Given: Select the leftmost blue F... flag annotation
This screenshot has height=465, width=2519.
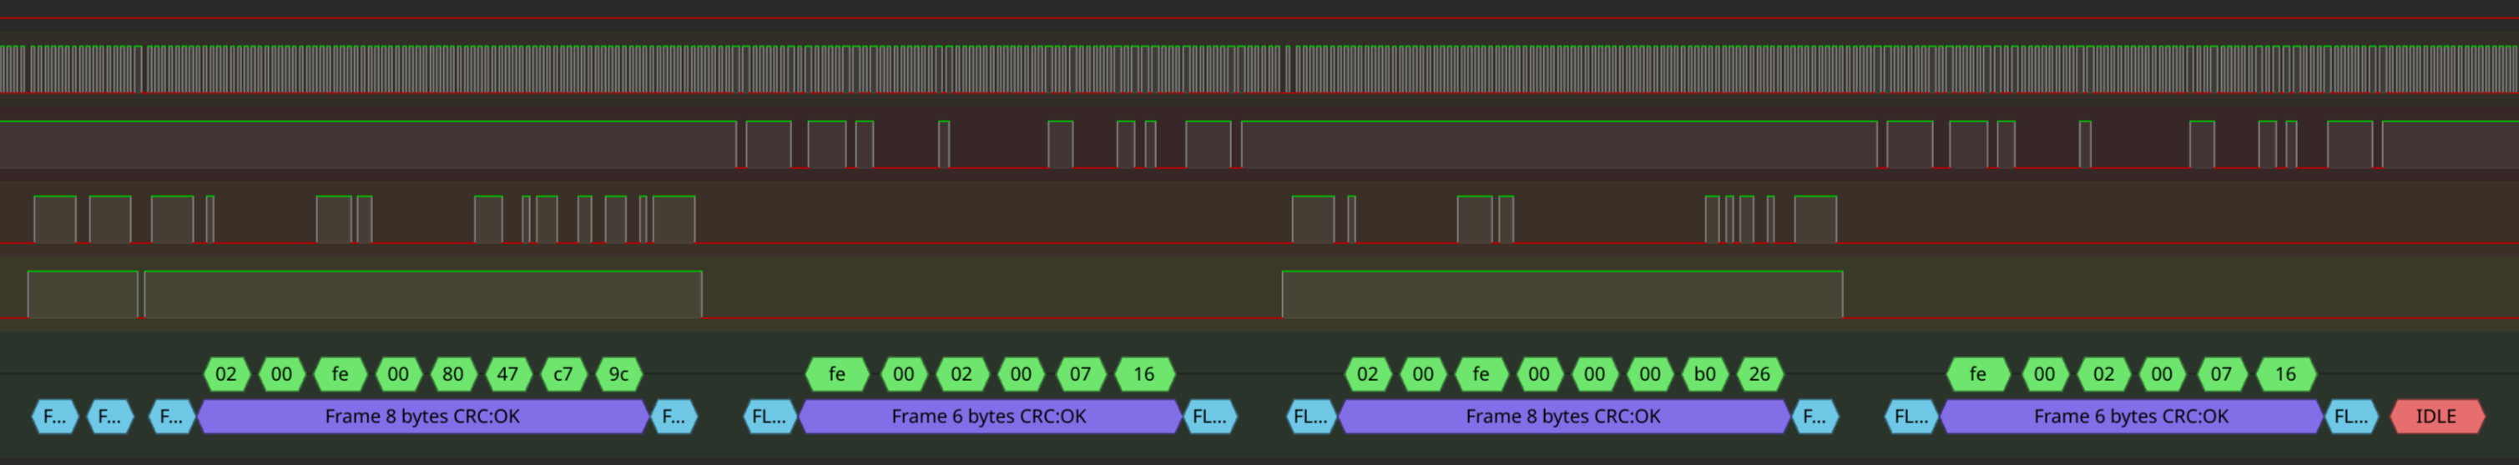Looking at the screenshot, I should (55, 416).
